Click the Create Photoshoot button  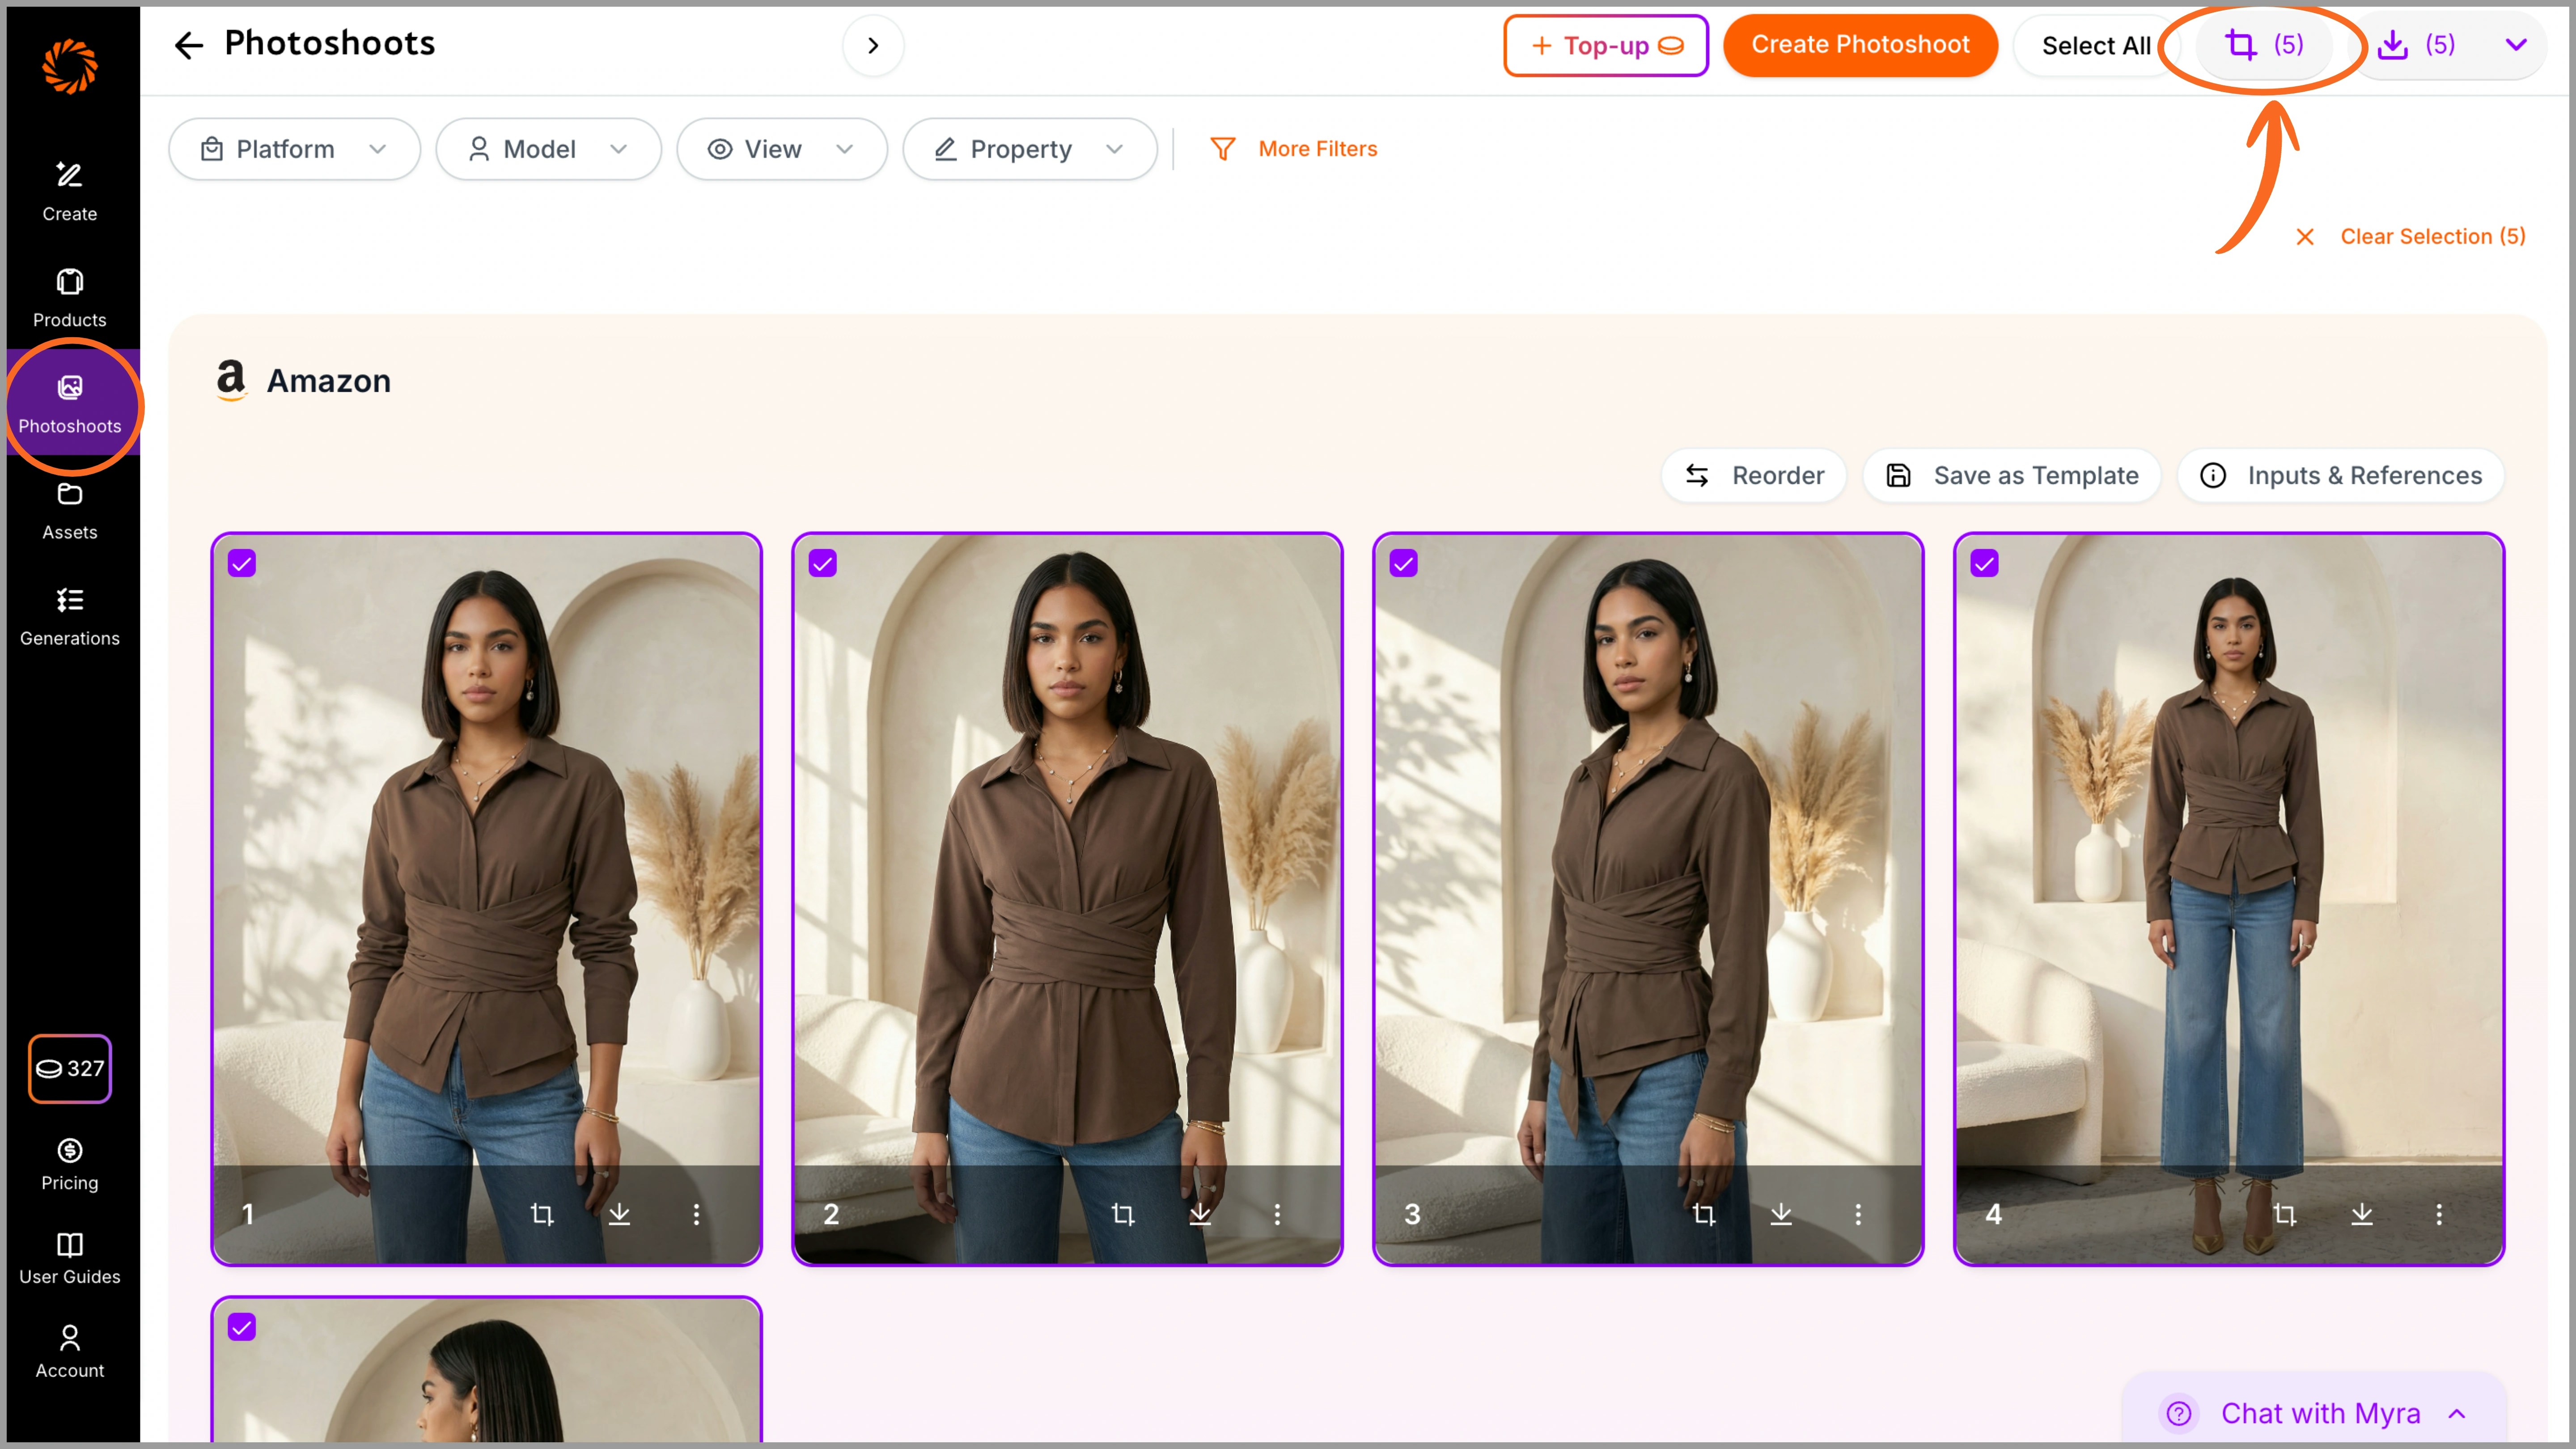pyautogui.click(x=1860, y=45)
